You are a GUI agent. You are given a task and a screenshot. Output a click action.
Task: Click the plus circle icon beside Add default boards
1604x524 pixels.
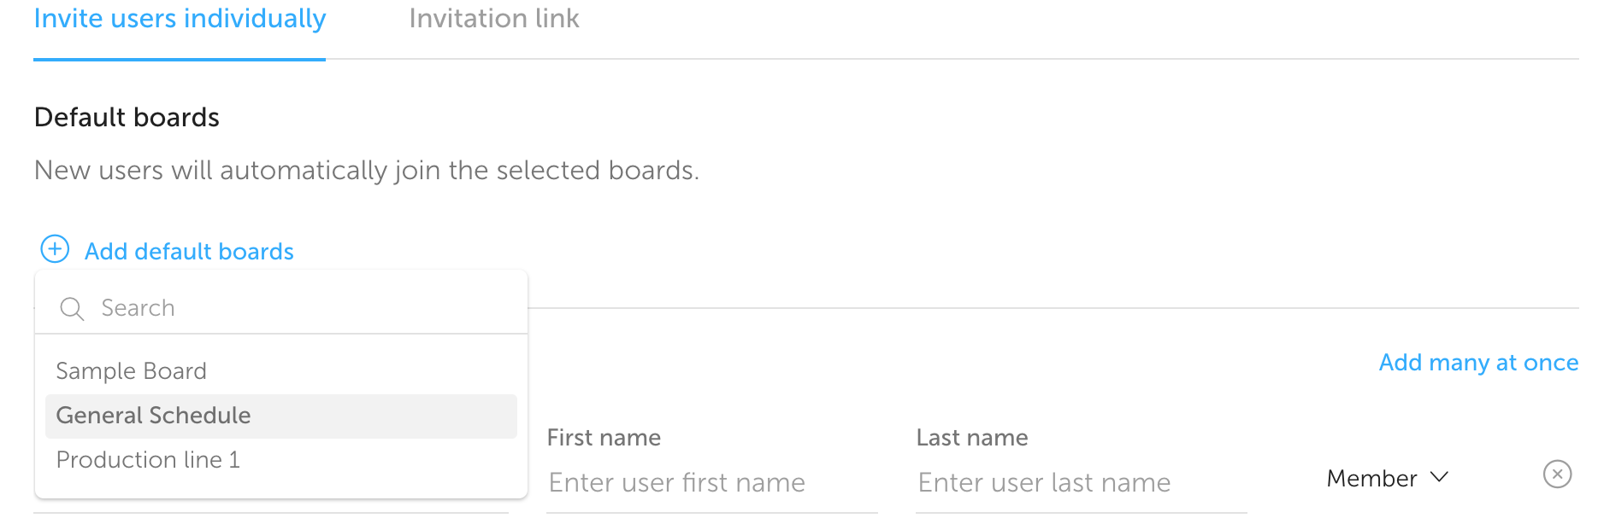pyautogui.click(x=56, y=249)
